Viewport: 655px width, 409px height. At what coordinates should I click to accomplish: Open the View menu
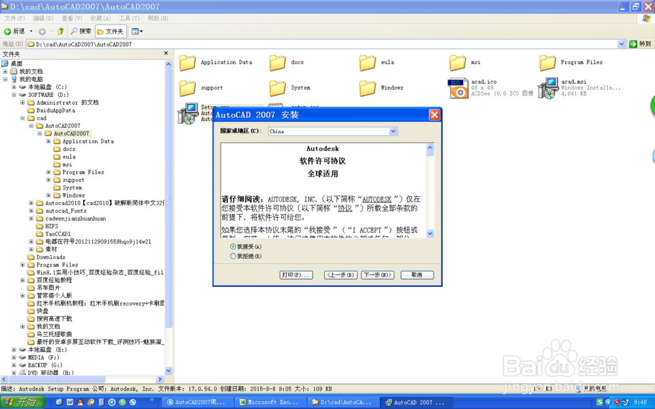[72, 18]
